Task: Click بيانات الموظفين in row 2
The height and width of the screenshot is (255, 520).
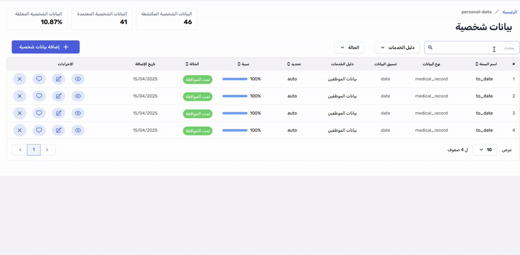Action: 343,96
